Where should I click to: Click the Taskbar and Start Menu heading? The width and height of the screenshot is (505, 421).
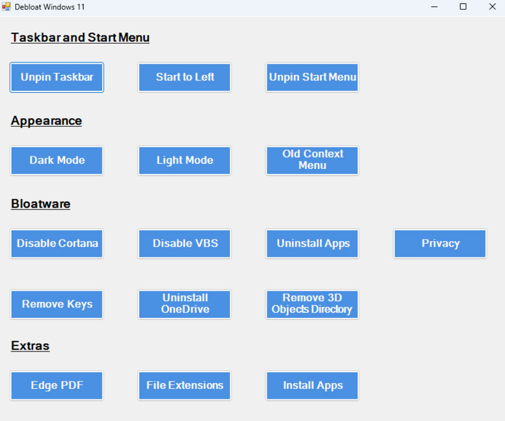pyautogui.click(x=80, y=38)
